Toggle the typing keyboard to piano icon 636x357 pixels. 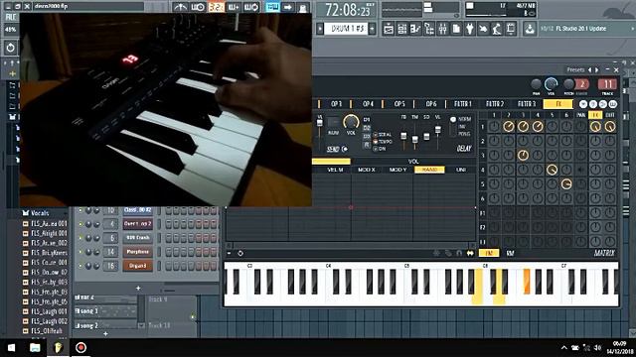[x=272, y=7]
